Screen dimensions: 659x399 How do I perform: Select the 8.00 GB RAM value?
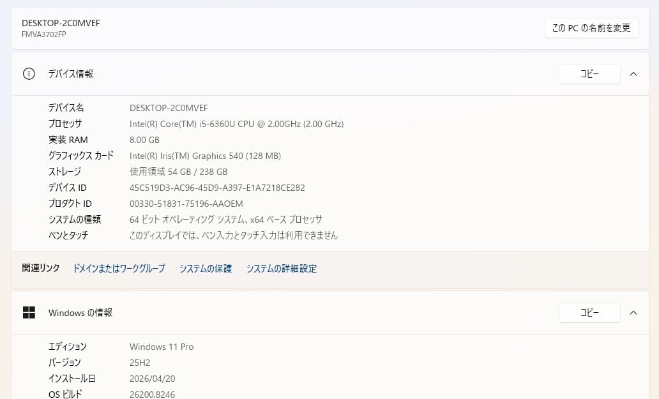[144, 140]
